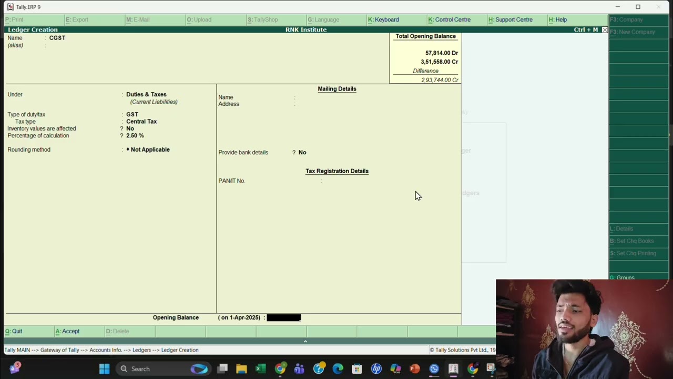Open Windows Start menu
This screenshot has height=379, width=673.
pos(104,369)
